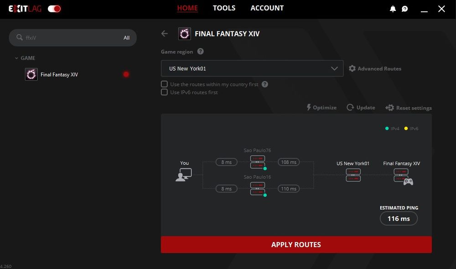
Task: Open Advanced Routes settings
Action: (x=375, y=68)
